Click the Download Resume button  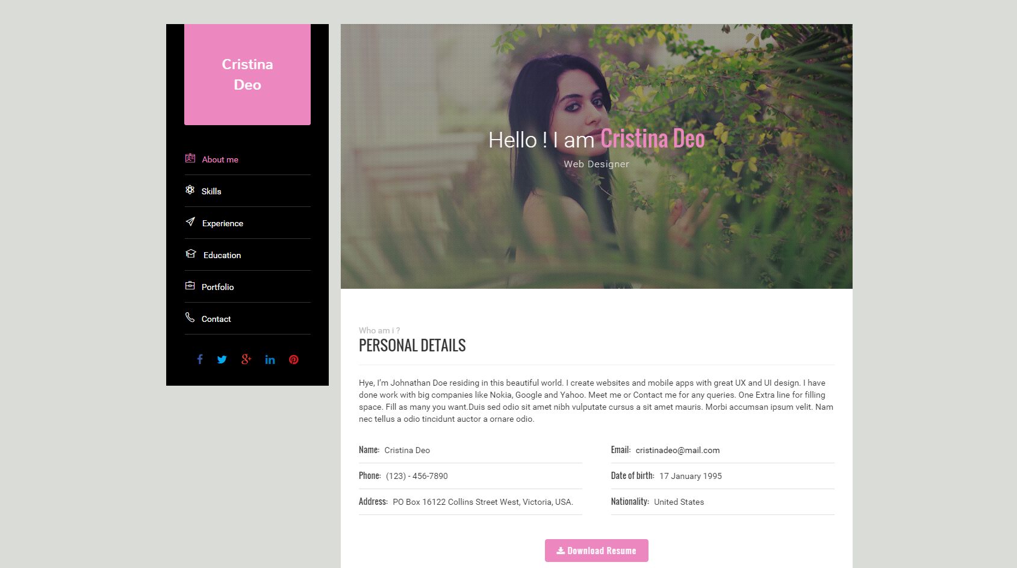point(597,551)
